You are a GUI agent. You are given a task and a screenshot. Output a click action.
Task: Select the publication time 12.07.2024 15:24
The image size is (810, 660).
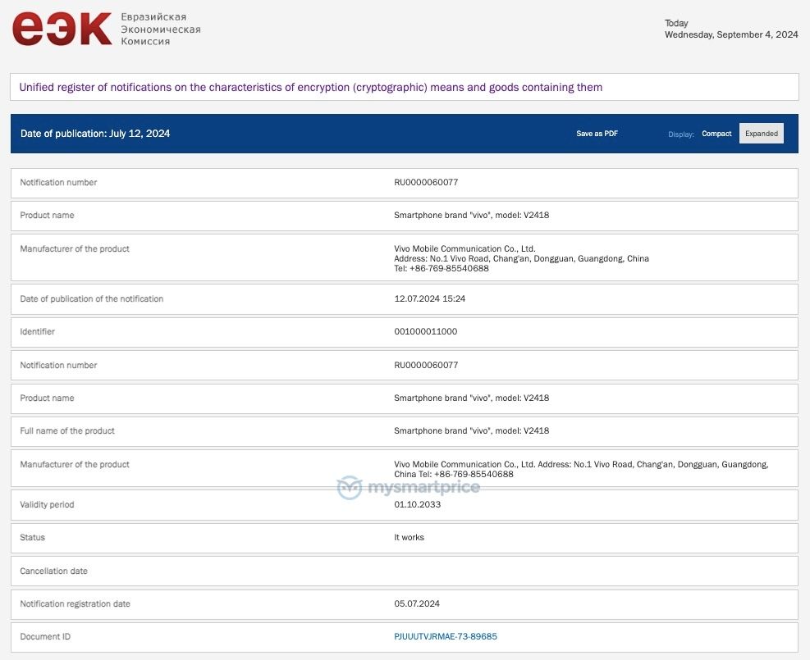[429, 298]
